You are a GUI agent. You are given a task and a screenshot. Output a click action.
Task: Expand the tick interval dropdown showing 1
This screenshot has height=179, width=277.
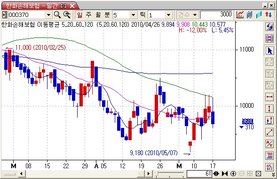169,15
